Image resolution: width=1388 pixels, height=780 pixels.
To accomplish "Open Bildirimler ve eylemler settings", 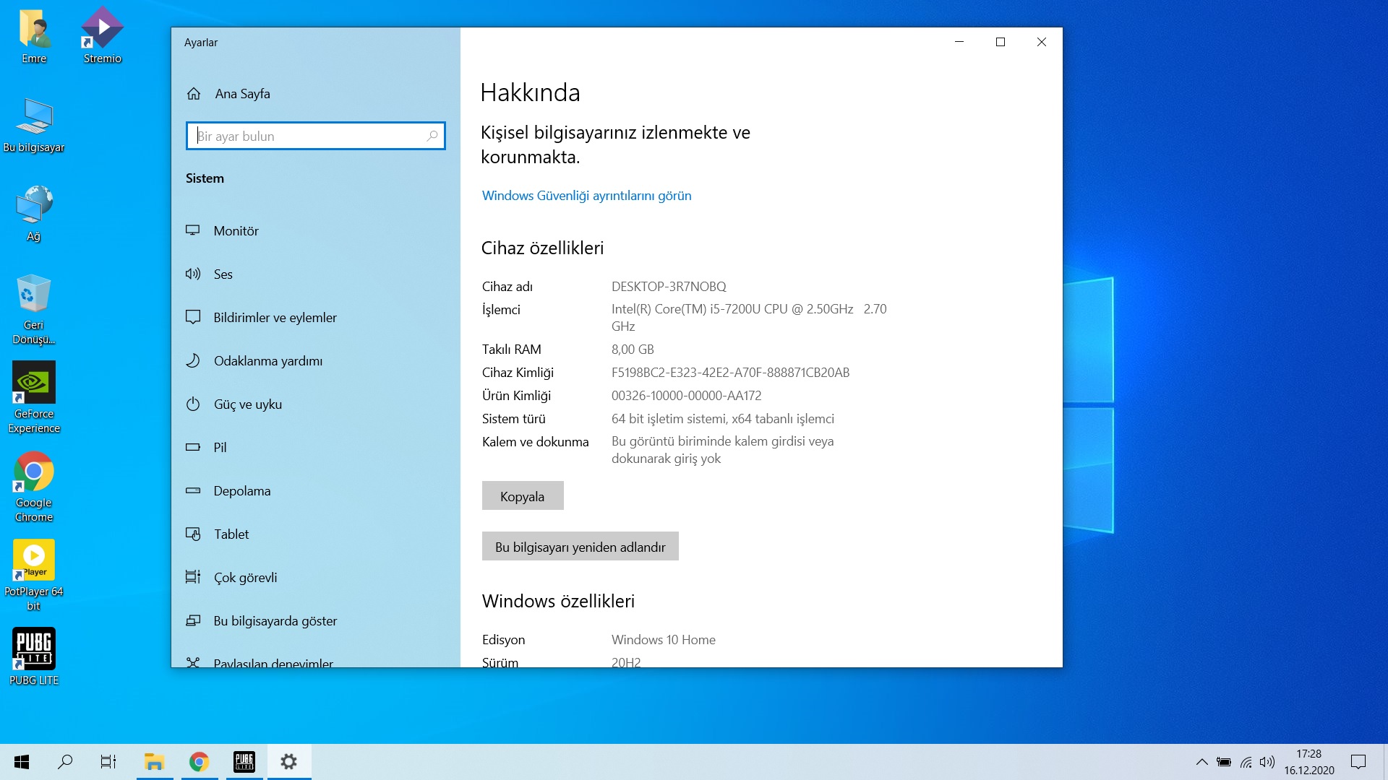I will point(316,318).
